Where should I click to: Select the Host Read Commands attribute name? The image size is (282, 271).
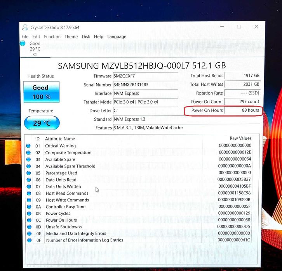(67, 193)
